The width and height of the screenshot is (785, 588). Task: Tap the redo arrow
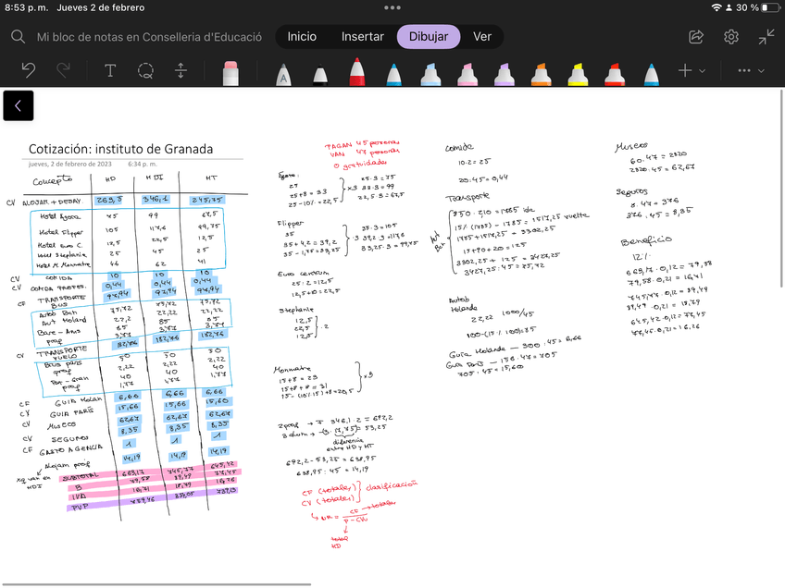coord(64,70)
